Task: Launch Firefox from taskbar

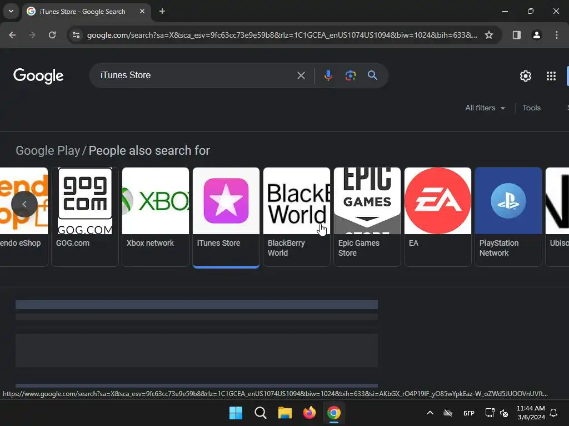Action: click(x=309, y=413)
